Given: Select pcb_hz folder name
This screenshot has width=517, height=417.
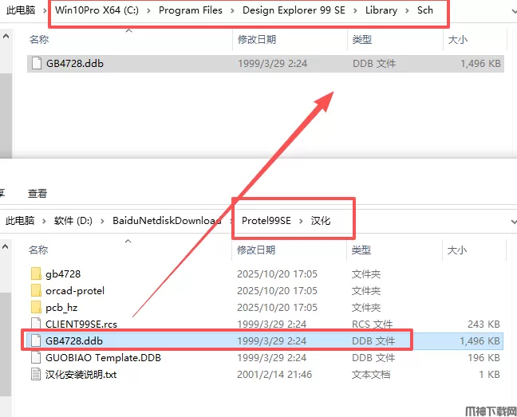Looking at the screenshot, I should tap(61, 307).
